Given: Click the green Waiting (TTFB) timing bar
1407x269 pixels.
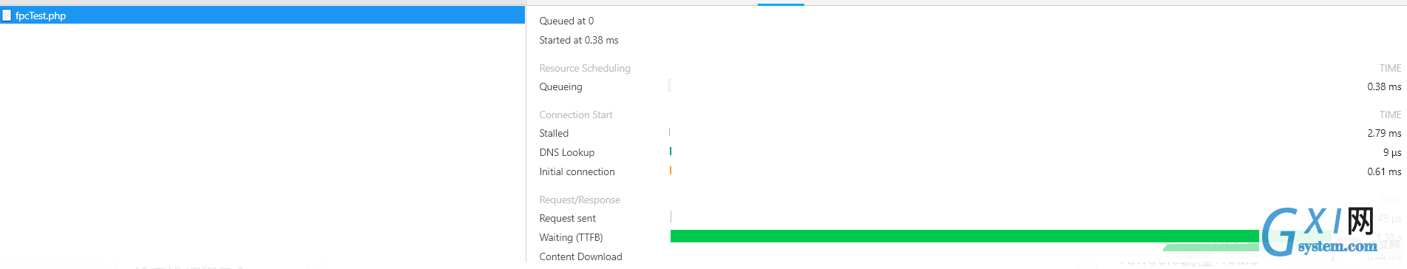Looking at the screenshot, I should point(964,236).
